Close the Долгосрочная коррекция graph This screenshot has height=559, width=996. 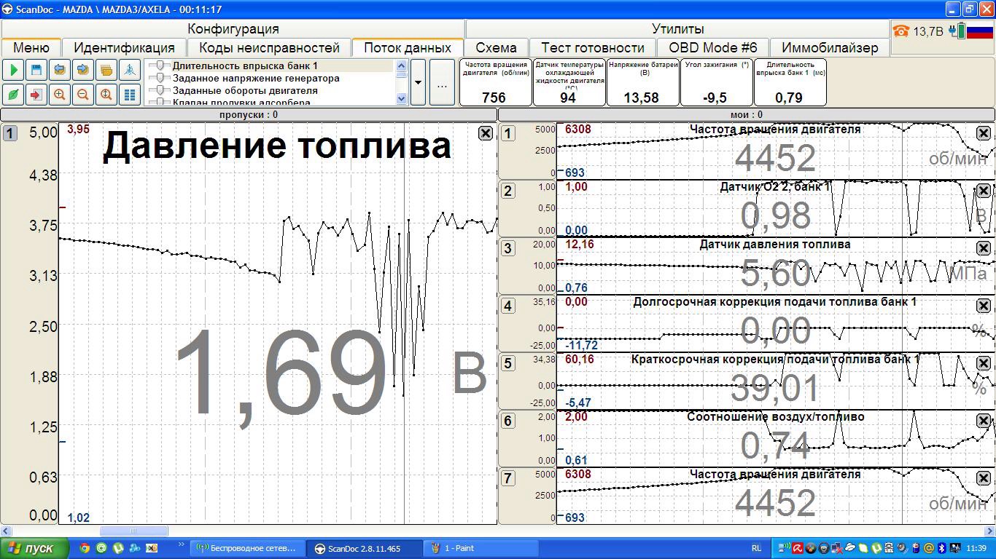point(984,306)
